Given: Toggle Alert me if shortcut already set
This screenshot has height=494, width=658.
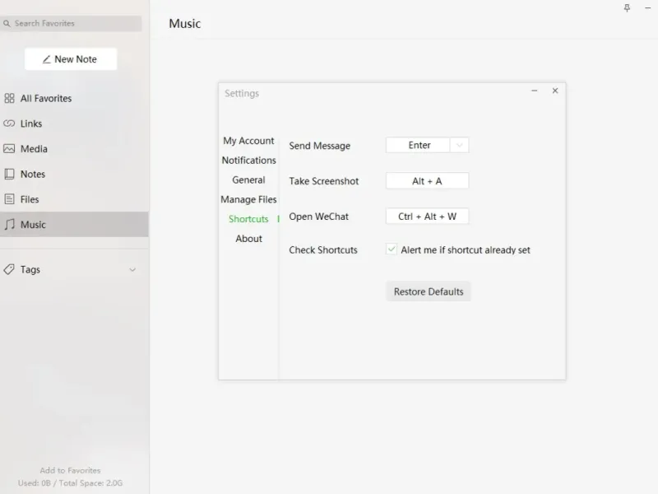Looking at the screenshot, I should (x=392, y=249).
